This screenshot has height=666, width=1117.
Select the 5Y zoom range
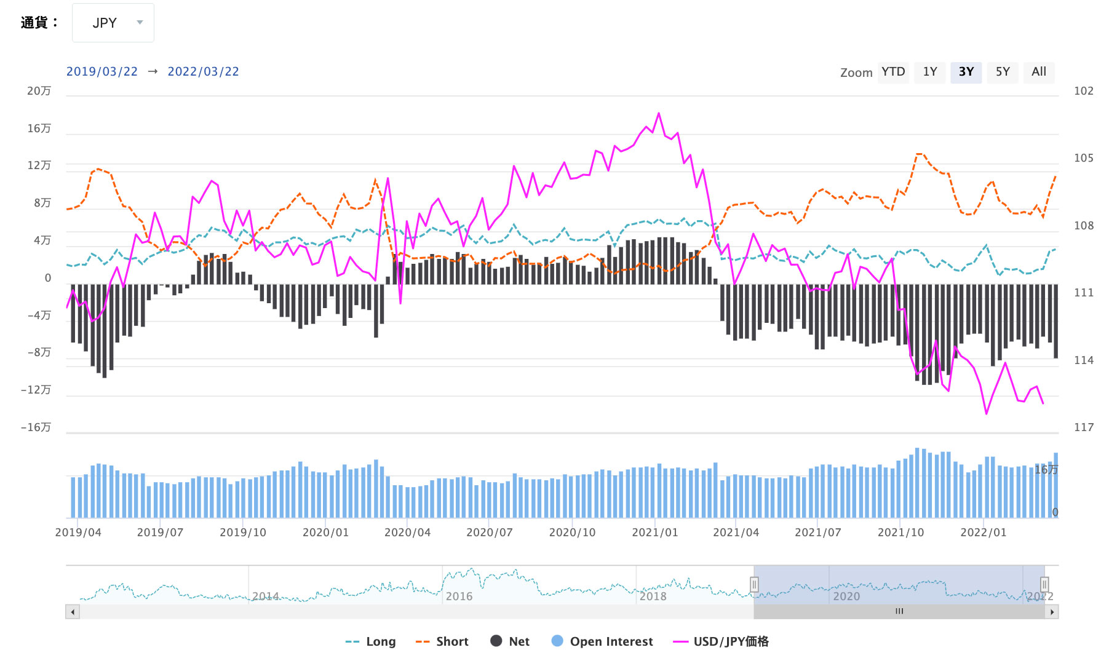point(1003,72)
